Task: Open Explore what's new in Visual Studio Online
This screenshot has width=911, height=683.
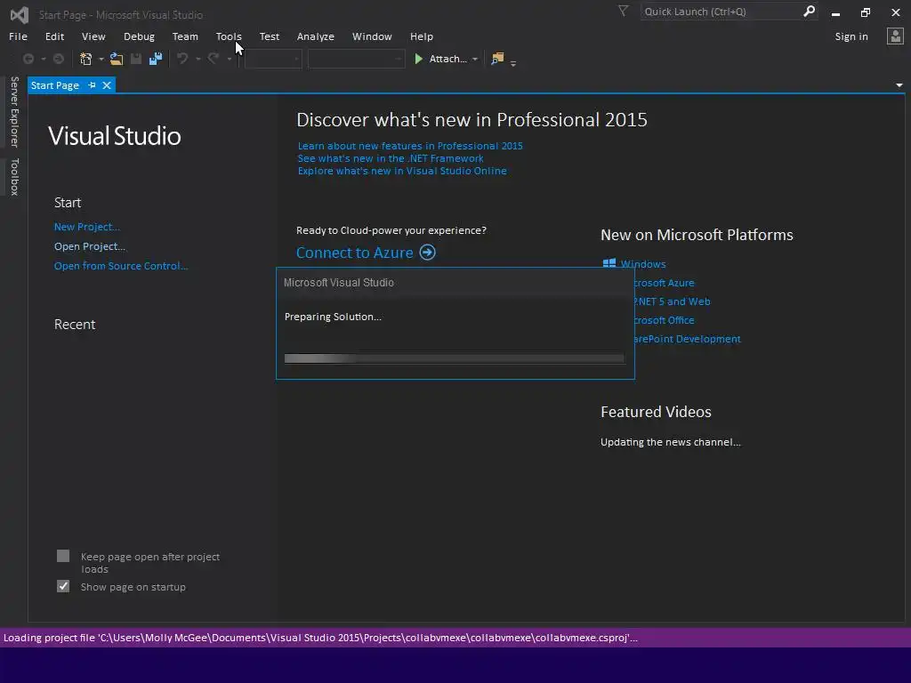Action: click(x=402, y=171)
